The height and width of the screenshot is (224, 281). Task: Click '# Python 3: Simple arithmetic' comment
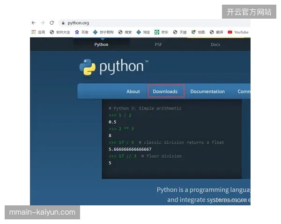click(145, 108)
